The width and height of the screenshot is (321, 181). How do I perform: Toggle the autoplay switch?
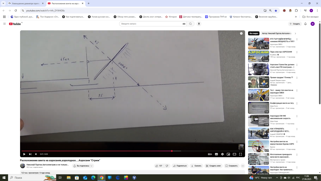[x=210, y=154]
